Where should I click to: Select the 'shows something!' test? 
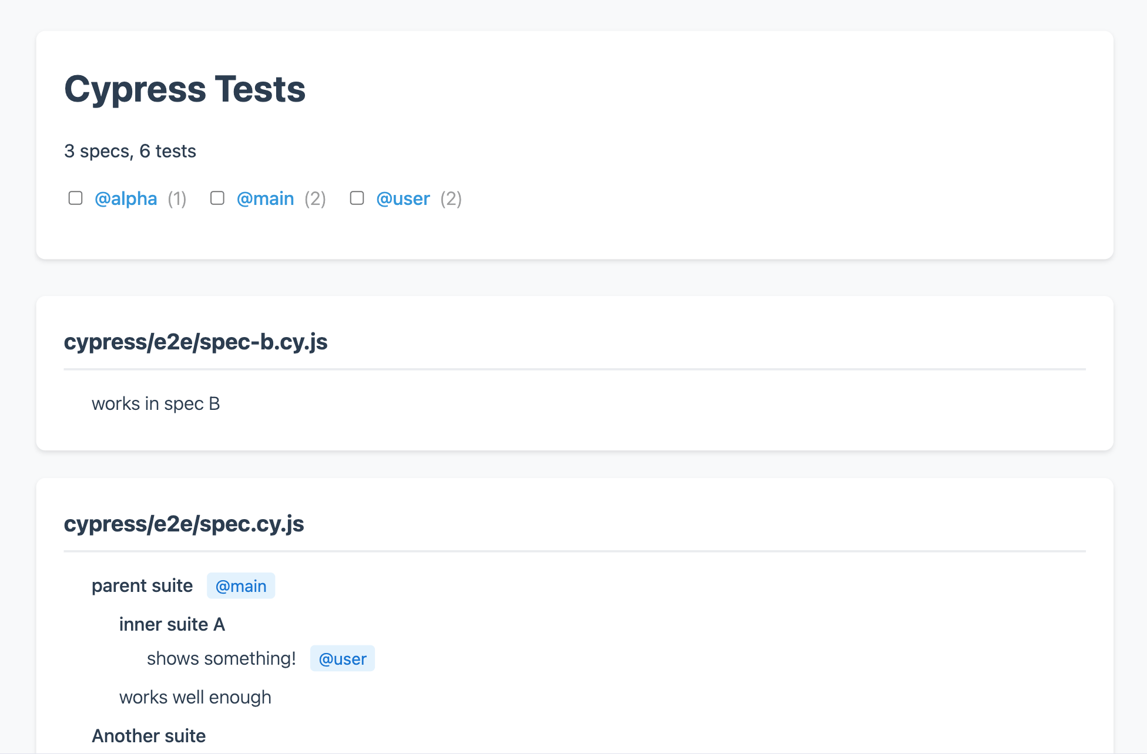[x=222, y=659]
